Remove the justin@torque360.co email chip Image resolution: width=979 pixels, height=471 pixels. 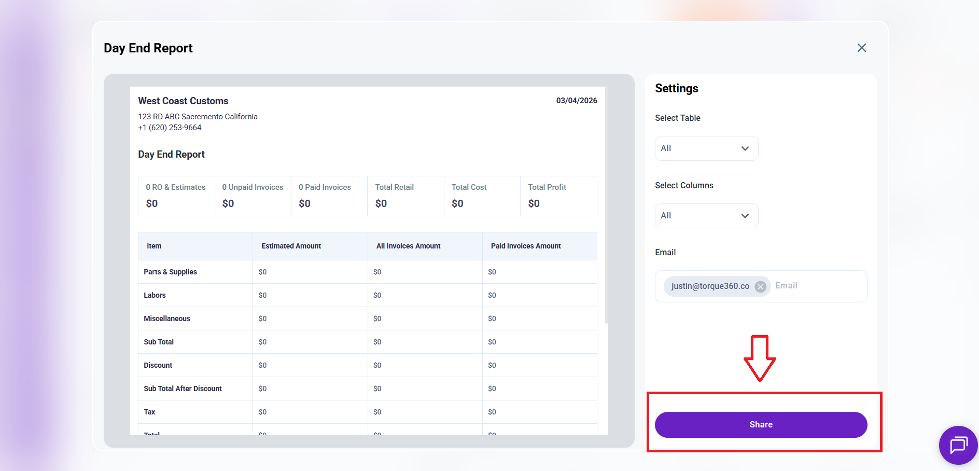[x=760, y=286]
